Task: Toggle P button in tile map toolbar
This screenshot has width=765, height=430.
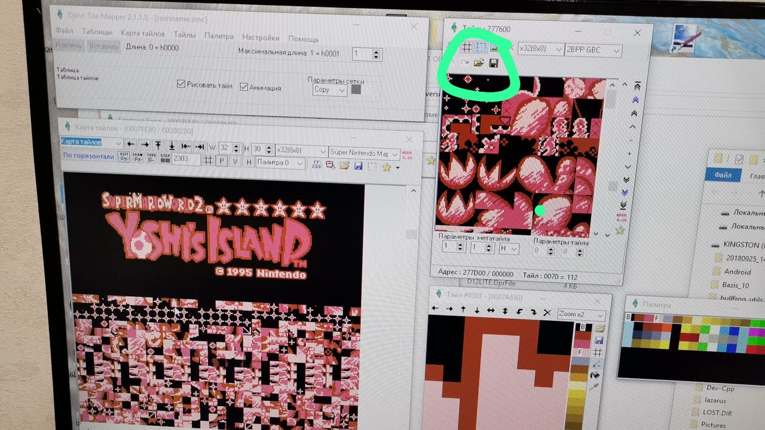Action: (x=221, y=160)
